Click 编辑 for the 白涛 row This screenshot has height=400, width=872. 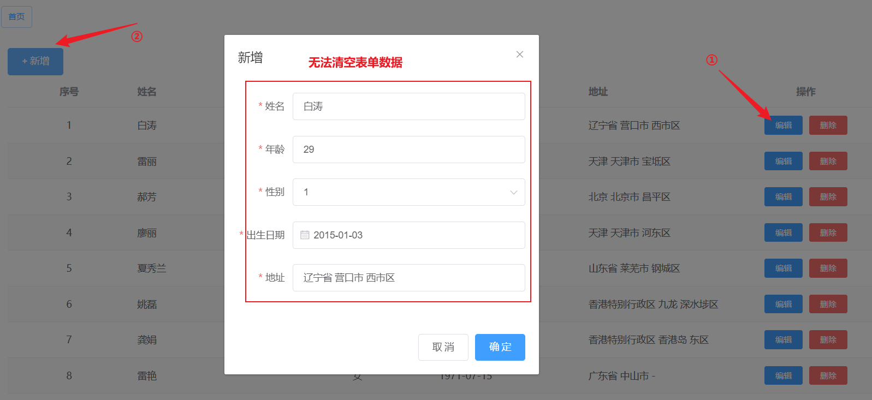784,126
